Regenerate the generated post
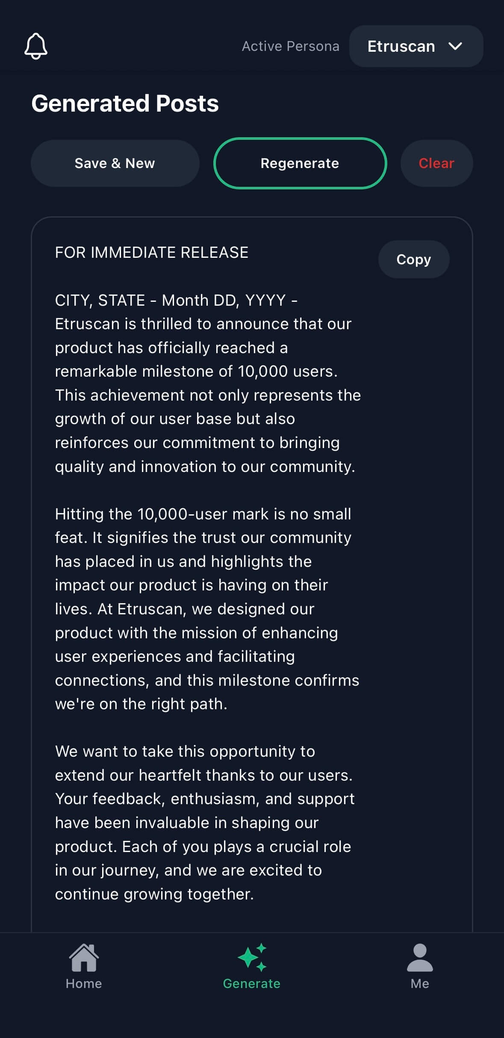The height and width of the screenshot is (1038, 504). point(300,163)
